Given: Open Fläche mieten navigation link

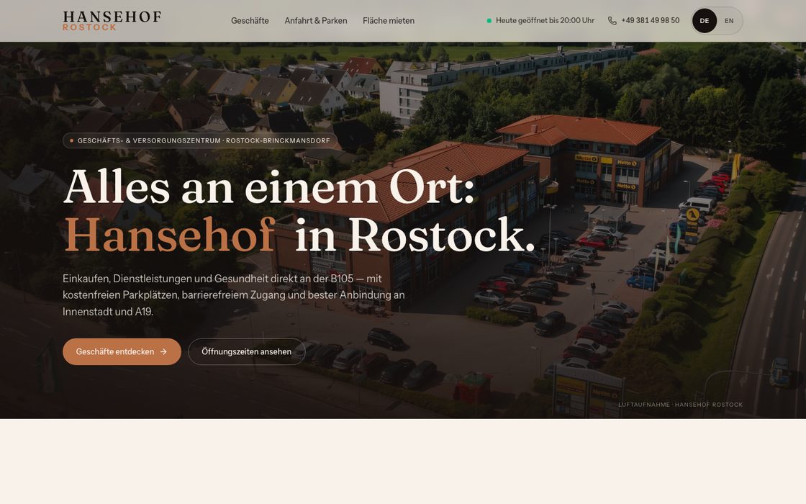Looking at the screenshot, I should 389,21.
